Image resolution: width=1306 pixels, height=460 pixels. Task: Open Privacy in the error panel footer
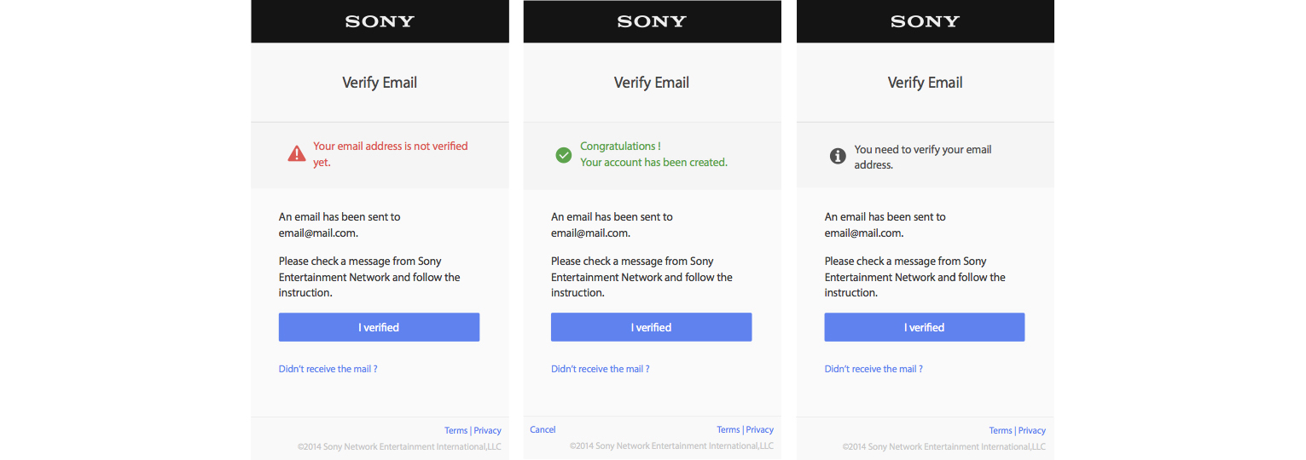click(488, 430)
